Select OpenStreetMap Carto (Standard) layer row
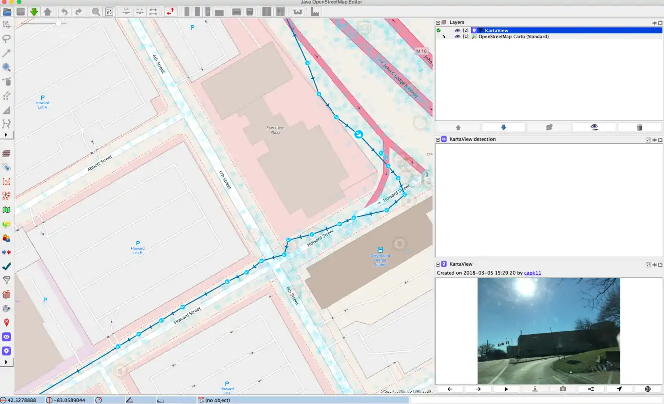Screen dimensions: 664x404 (x=513, y=37)
